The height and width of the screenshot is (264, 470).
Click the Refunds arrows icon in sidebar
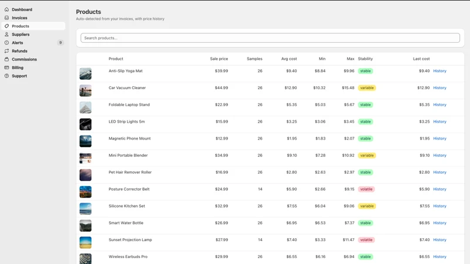(x=6, y=51)
